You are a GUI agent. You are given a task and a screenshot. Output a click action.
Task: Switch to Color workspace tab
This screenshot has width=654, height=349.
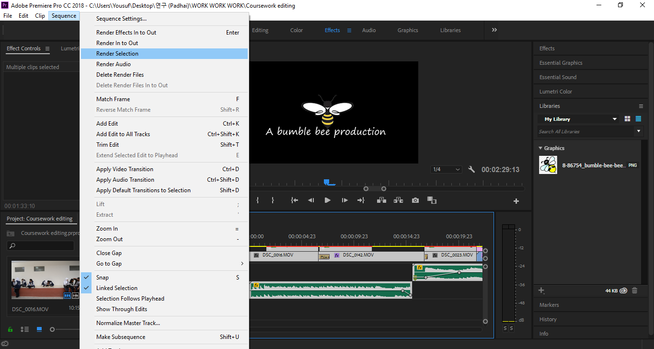(297, 30)
